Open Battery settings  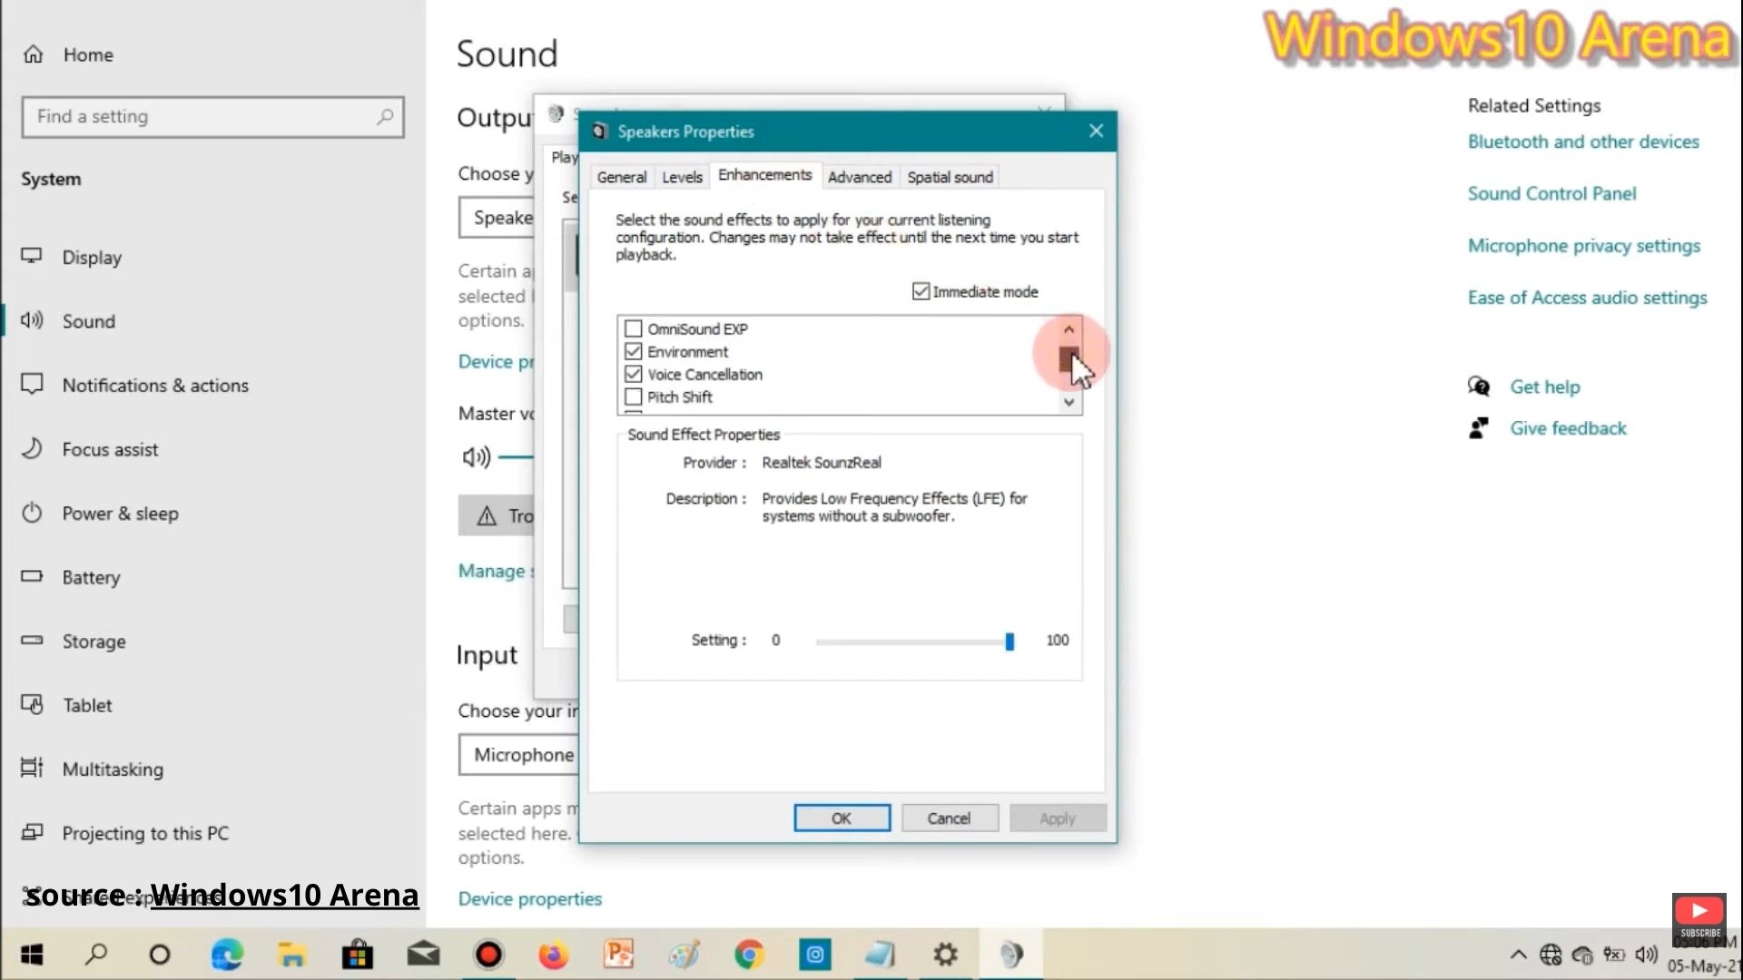pos(71,577)
